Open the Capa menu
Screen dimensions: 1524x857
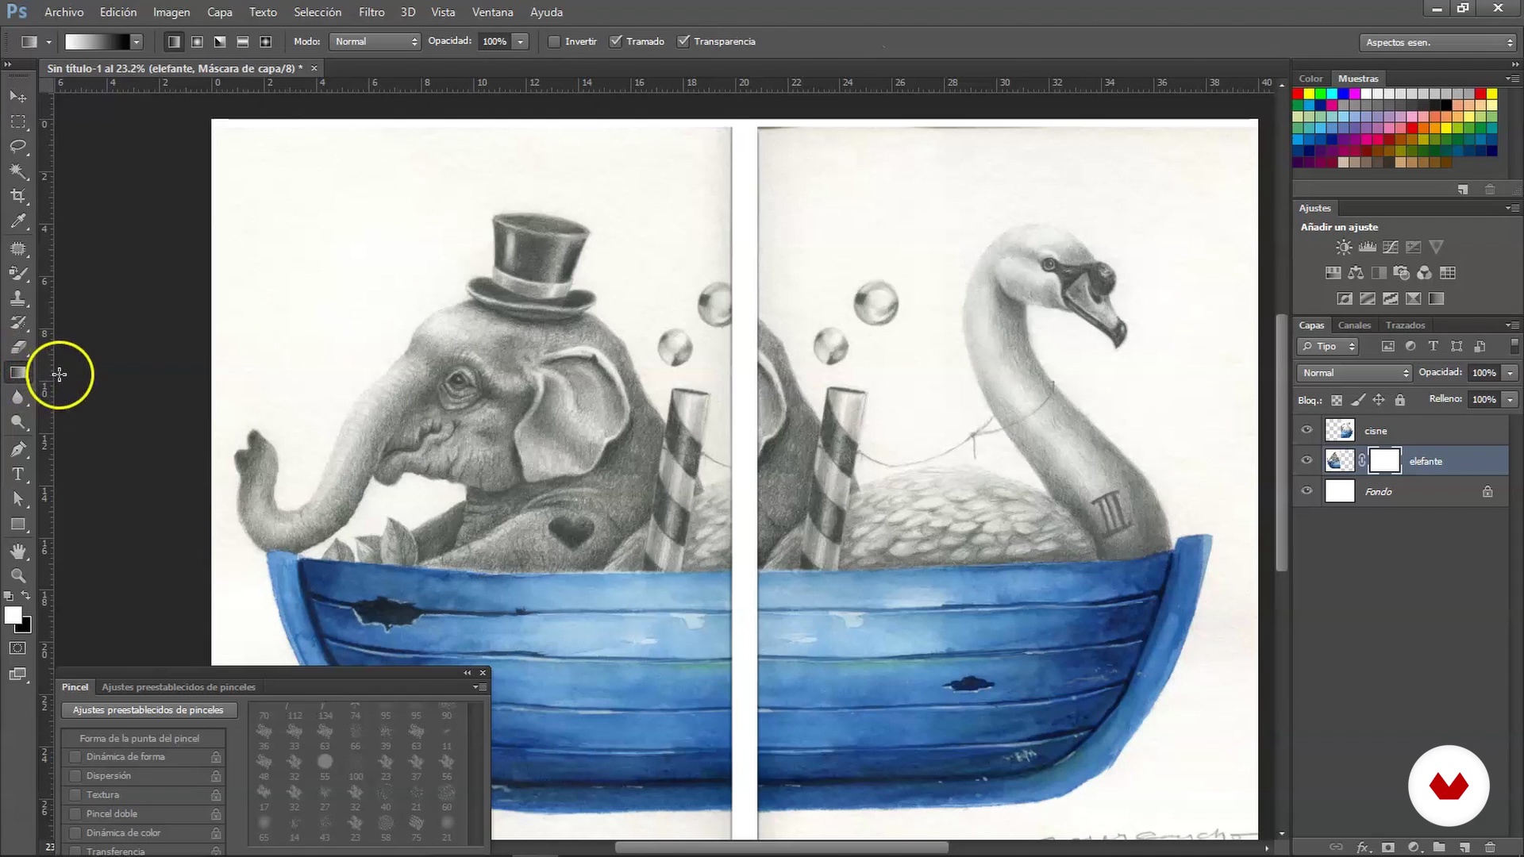click(220, 12)
